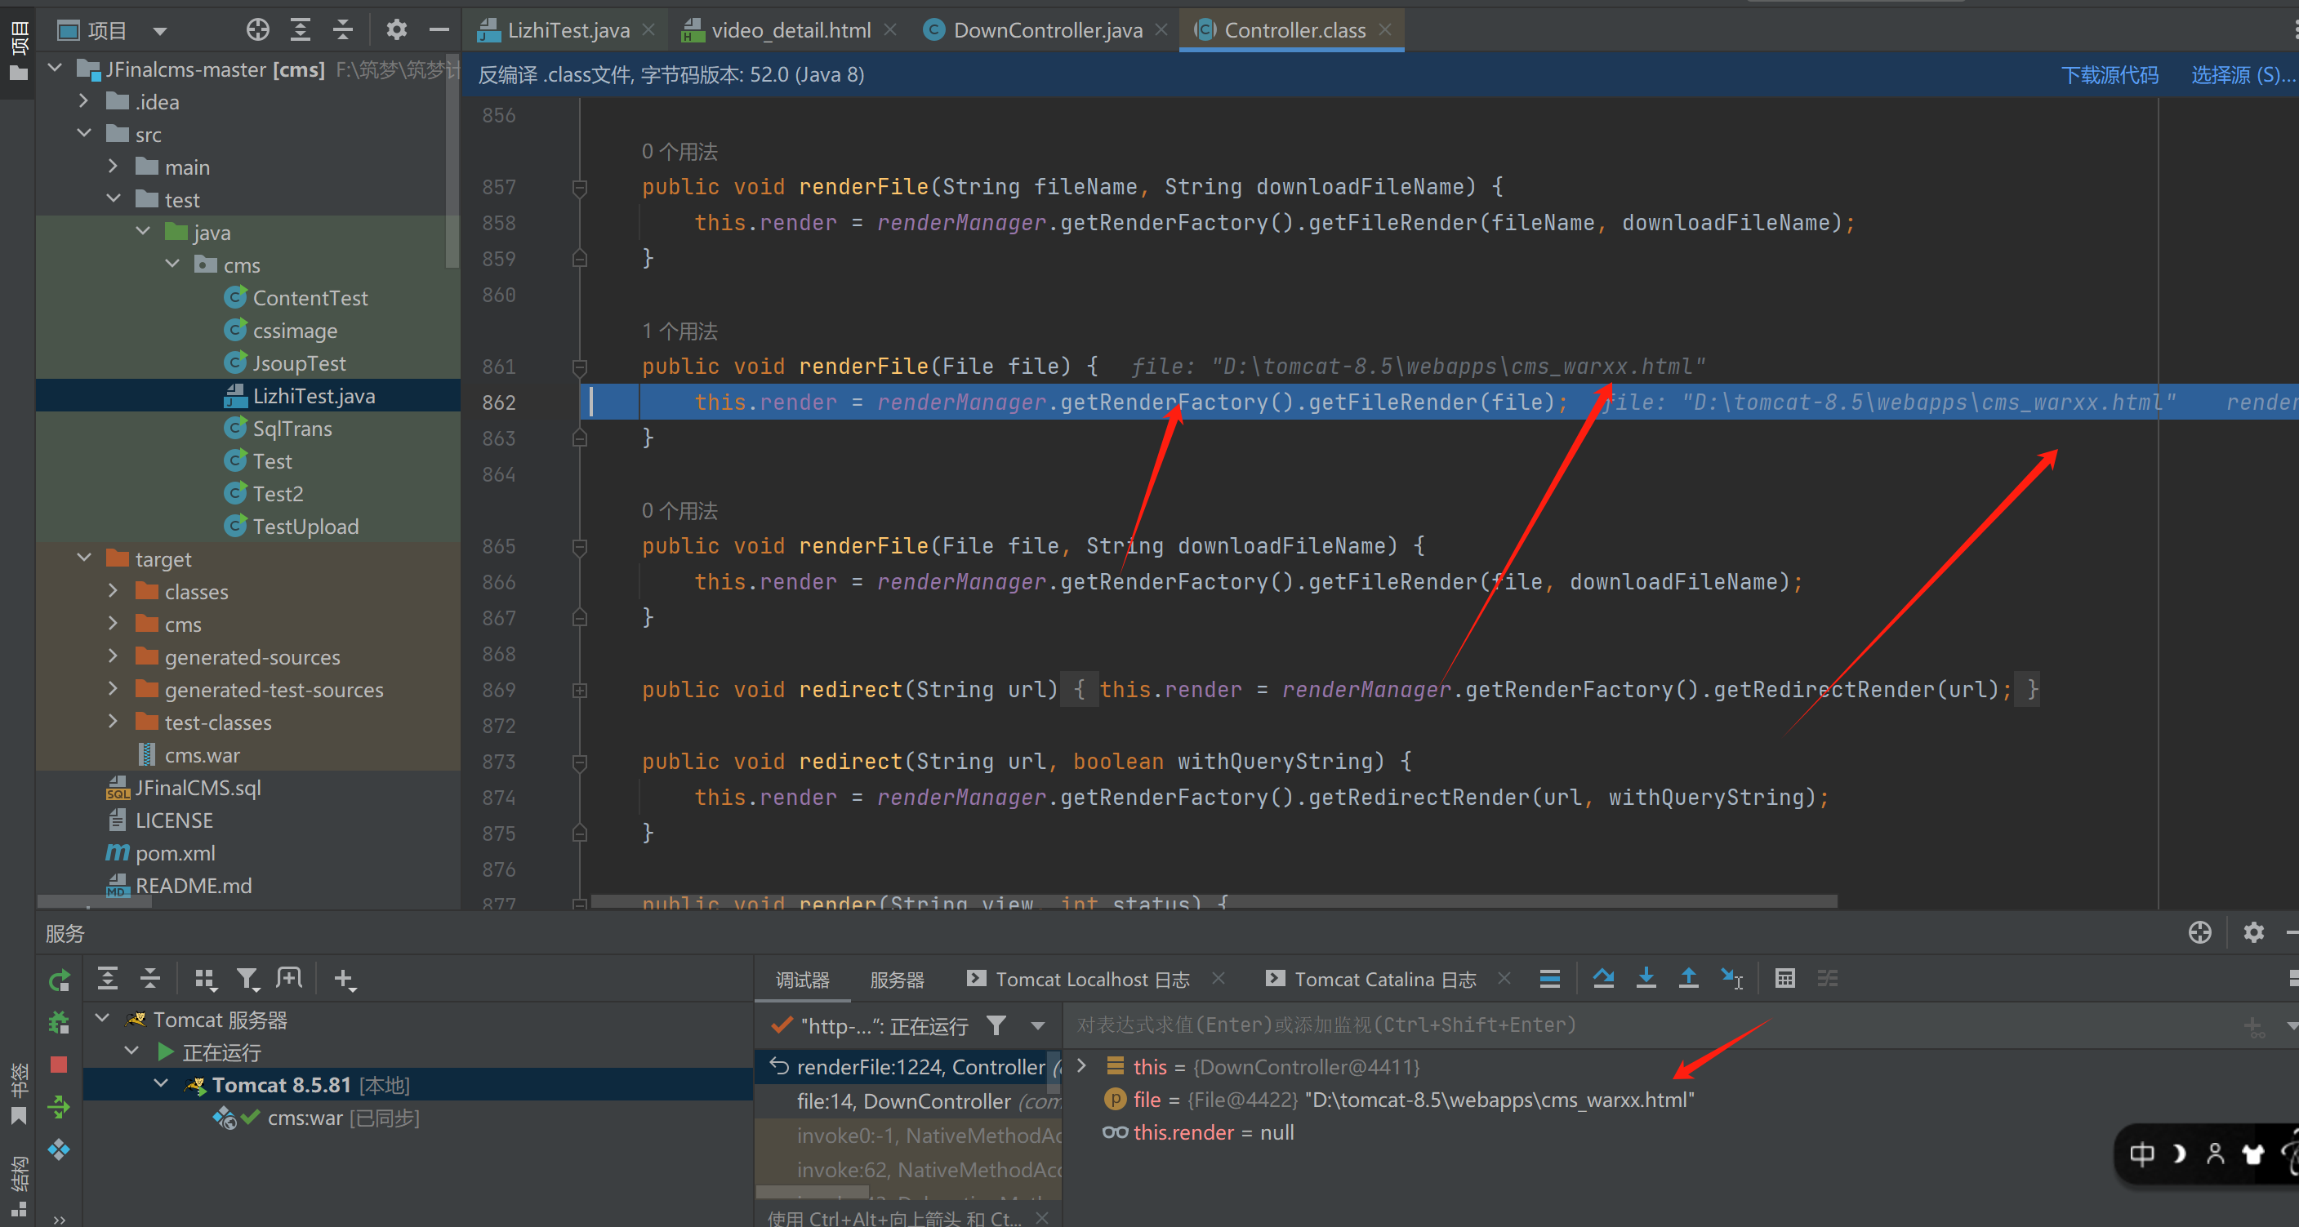Open the Services filter funnel icon
The image size is (2299, 1227).
(x=247, y=979)
